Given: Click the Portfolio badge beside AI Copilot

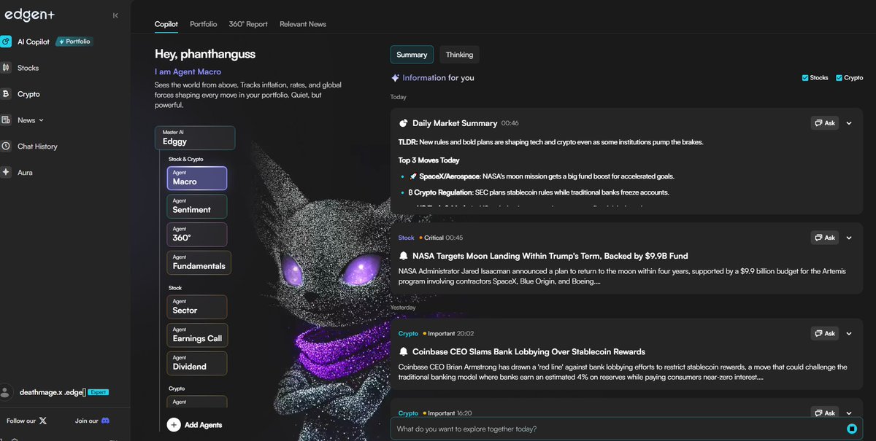Looking at the screenshot, I should click(x=74, y=42).
